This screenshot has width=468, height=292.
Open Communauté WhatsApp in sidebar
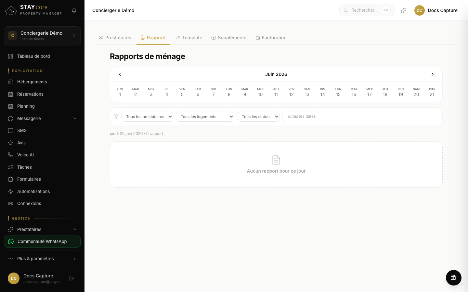click(x=42, y=241)
